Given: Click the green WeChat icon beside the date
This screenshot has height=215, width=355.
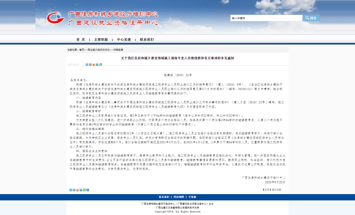Looking at the screenshot, I should point(101,65).
